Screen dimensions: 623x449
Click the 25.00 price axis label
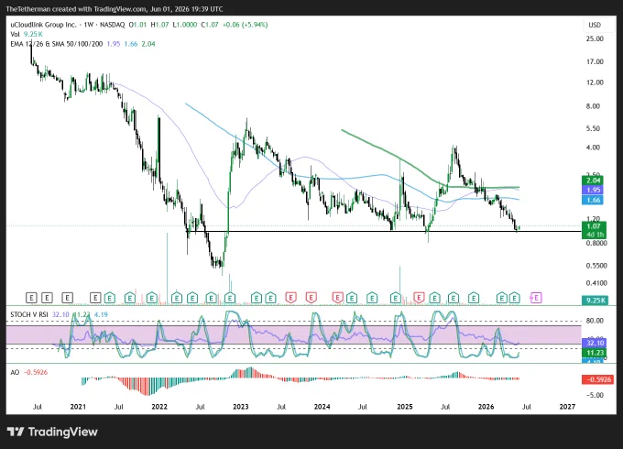click(595, 38)
